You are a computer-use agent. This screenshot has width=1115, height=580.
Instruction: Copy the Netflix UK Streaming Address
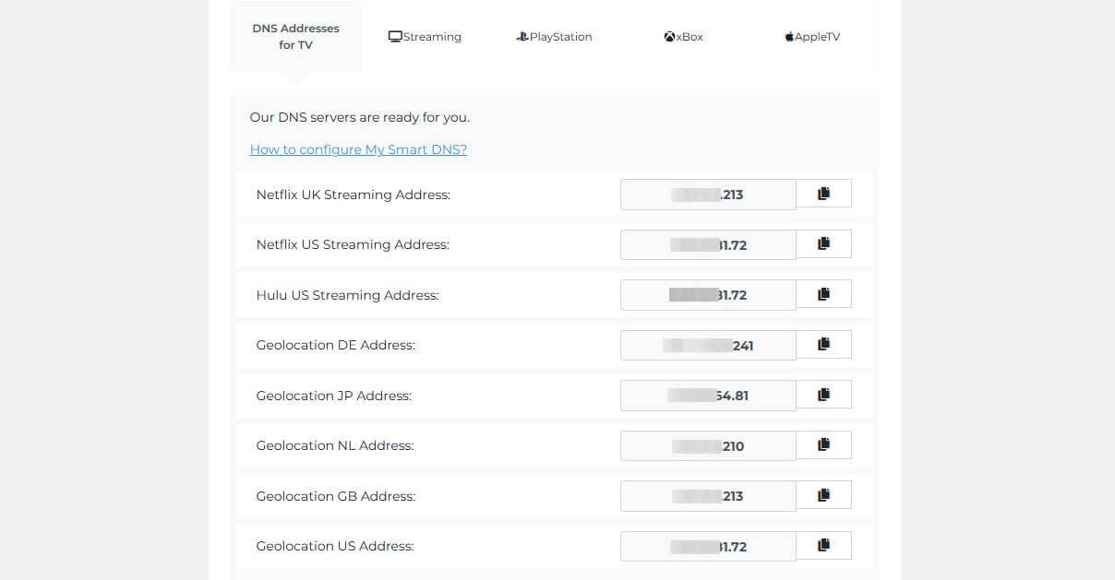point(823,193)
